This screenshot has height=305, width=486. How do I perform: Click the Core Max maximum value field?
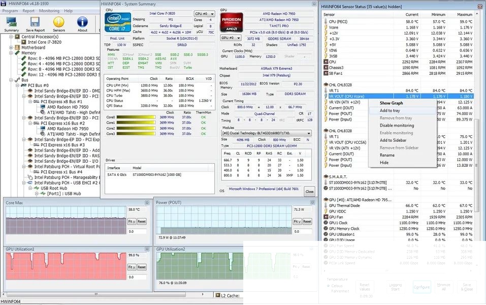coord(137,210)
